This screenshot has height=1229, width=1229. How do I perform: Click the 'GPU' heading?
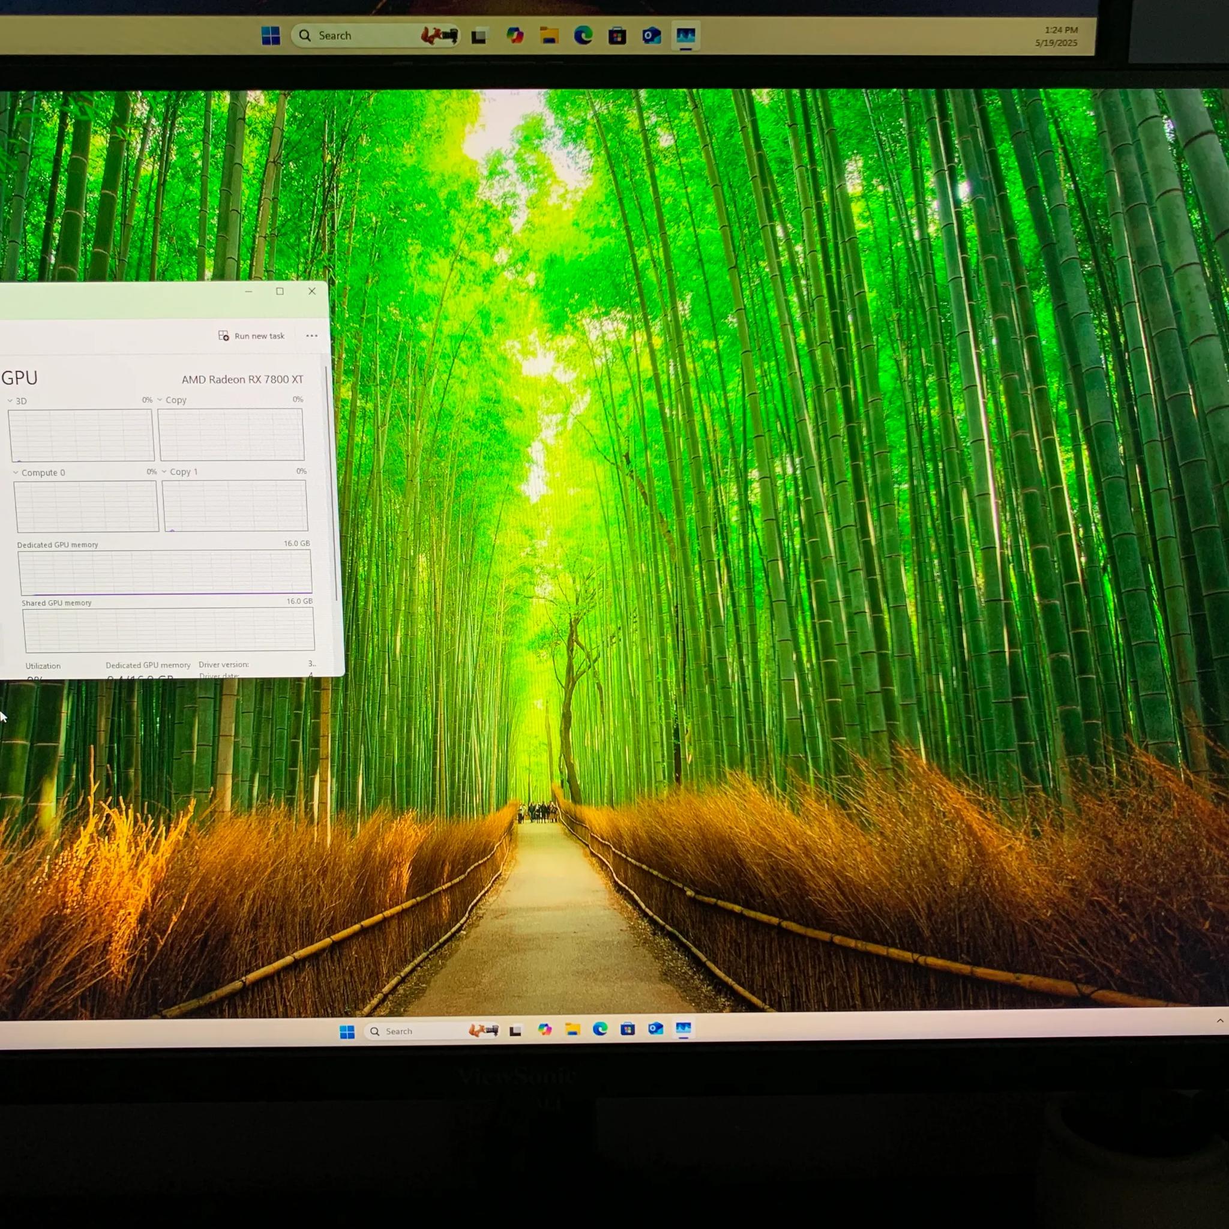point(19,378)
